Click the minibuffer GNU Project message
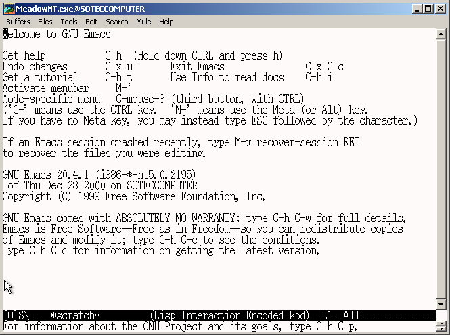 pyautogui.click(x=179, y=327)
